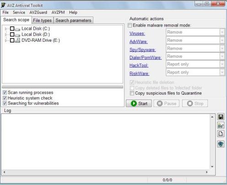Select the DVD-RAM Drive (E:) label

41,40
